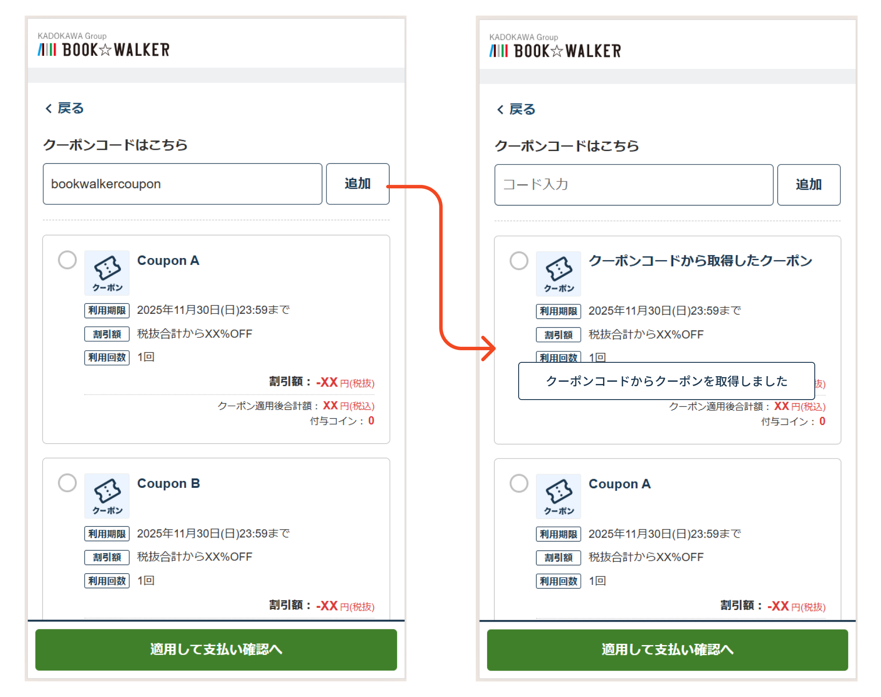The height and width of the screenshot is (697, 881).
Task: Select Coupon A radio button in left panel
Action: click(x=68, y=260)
